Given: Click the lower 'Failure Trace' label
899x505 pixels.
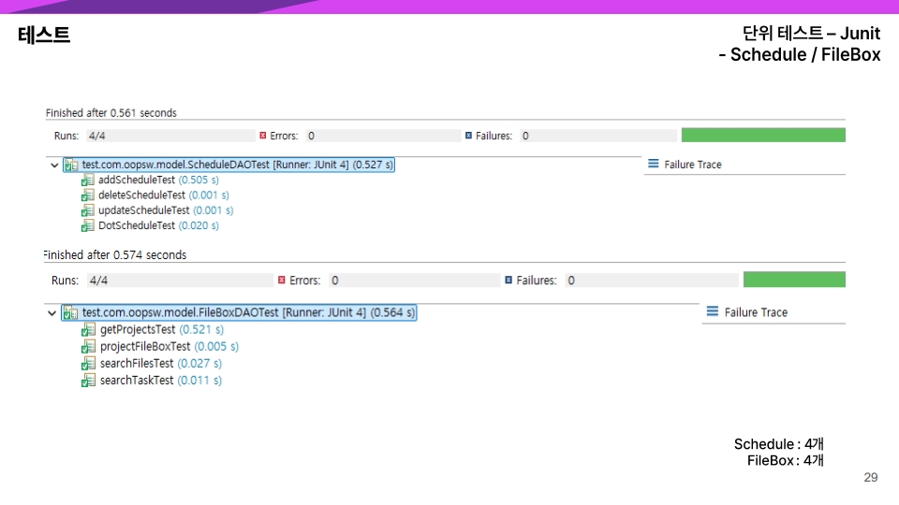Looking at the screenshot, I should [x=756, y=312].
